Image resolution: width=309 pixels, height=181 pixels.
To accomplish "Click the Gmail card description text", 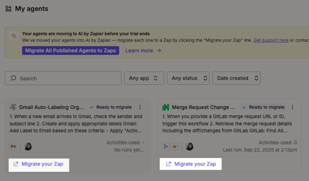I will [76, 124].
